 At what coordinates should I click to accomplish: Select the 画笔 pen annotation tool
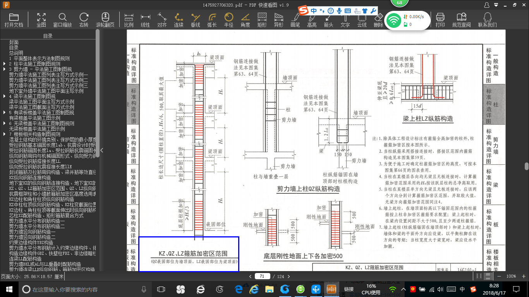pos(295,20)
